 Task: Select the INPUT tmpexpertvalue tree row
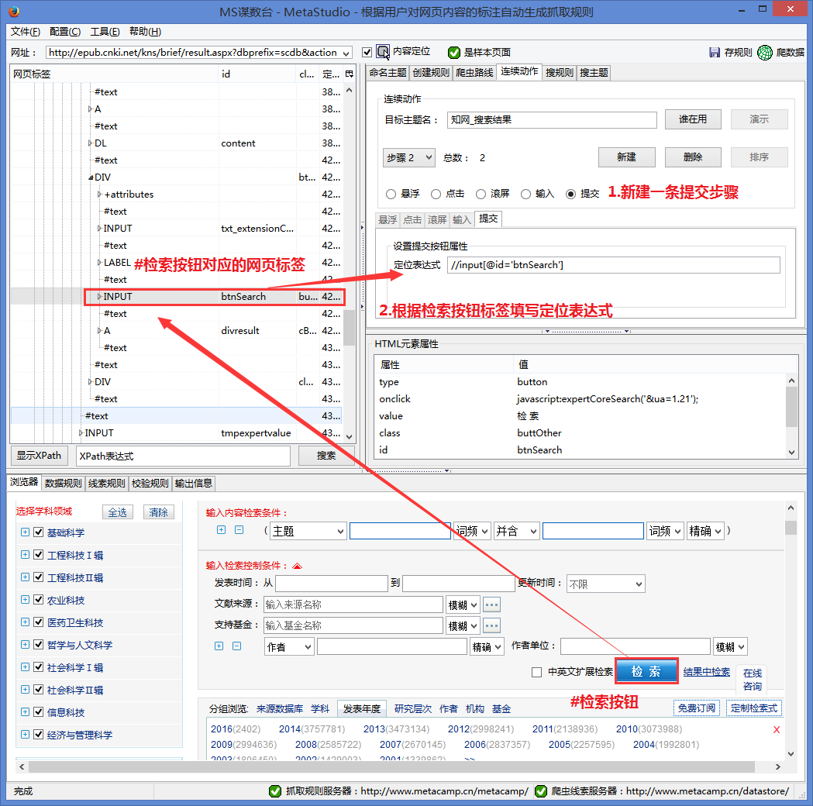click(176, 432)
